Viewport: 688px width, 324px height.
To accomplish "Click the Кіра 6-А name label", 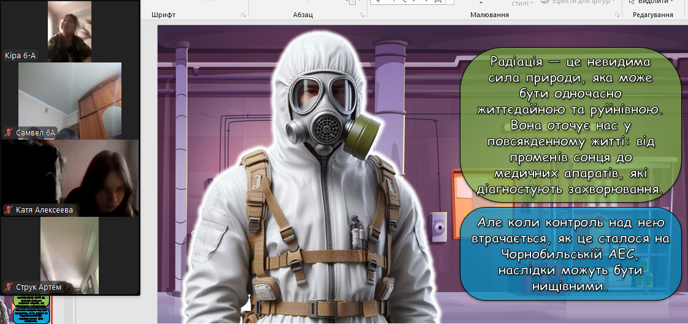I will click(x=20, y=56).
